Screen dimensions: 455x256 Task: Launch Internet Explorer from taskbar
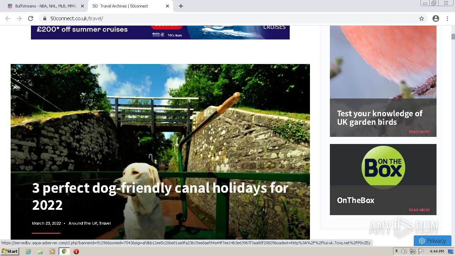(28, 251)
